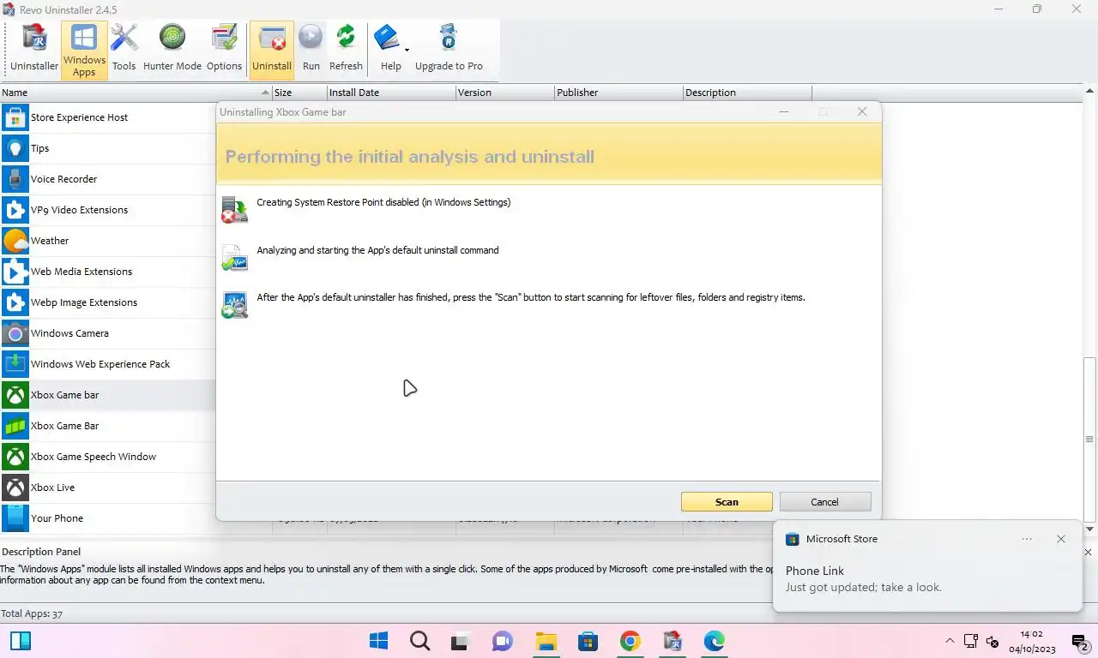Close the Description Panel
Screen dimensions: 1098x658
1089,553
